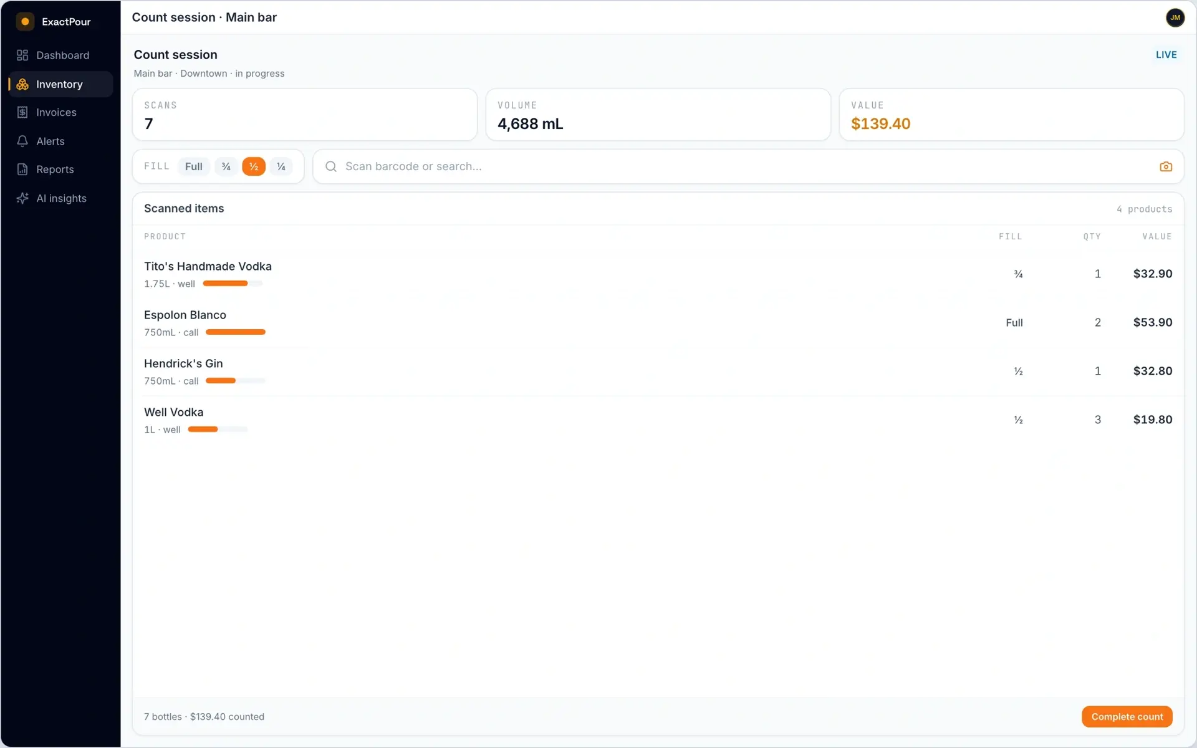Click Hendrick's Gin fill bar

click(236, 381)
